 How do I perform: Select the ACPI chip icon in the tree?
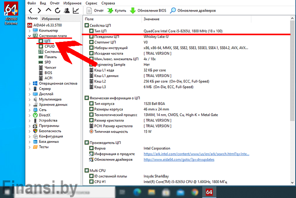coord(41,78)
